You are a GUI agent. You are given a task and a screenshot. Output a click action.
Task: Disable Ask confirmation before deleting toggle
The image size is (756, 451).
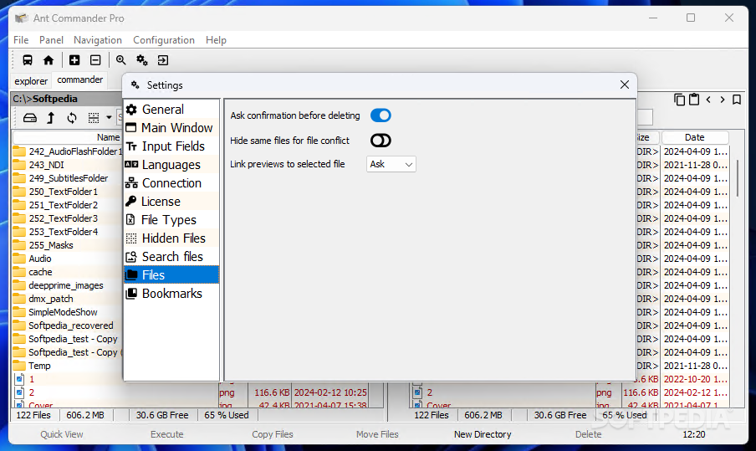point(381,115)
